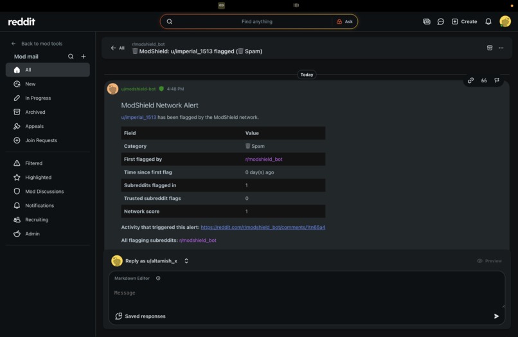Image resolution: width=518 pixels, height=337 pixels.
Task: Open the user avatar menu
Action: 505,21
